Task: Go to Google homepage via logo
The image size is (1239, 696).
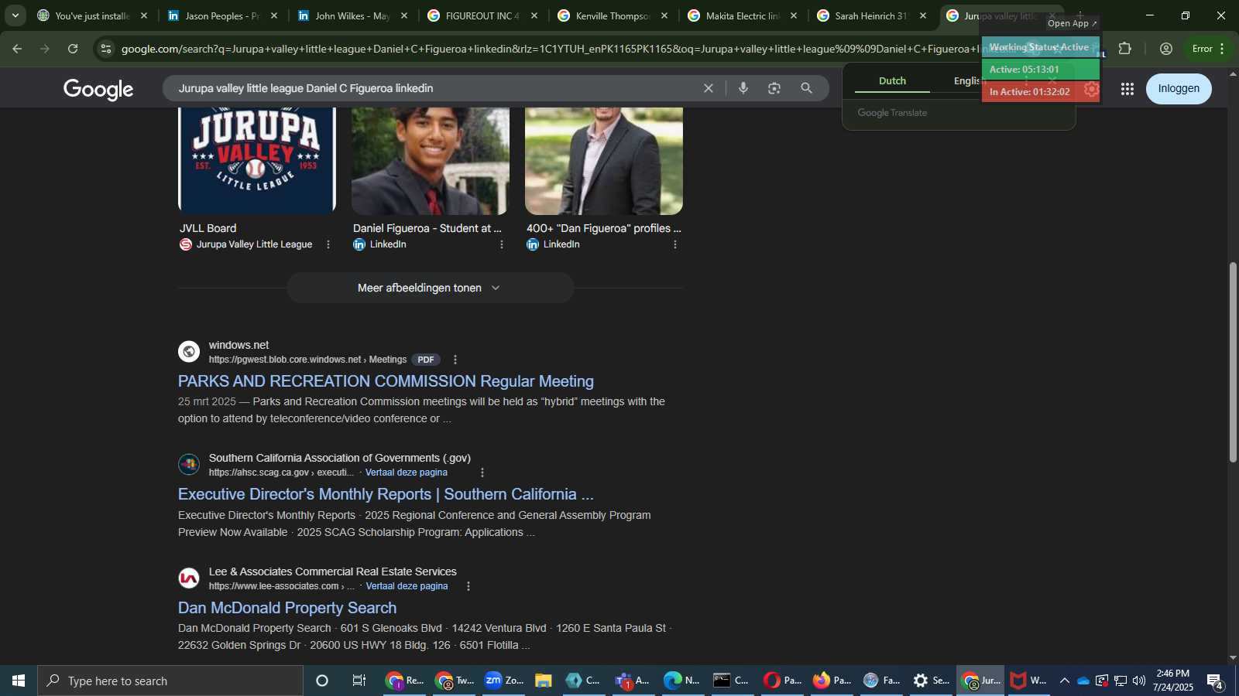Action: pos(98,89)
